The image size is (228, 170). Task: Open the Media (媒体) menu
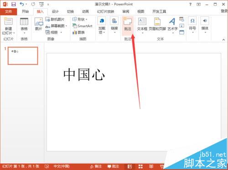(x=205, y=25)
